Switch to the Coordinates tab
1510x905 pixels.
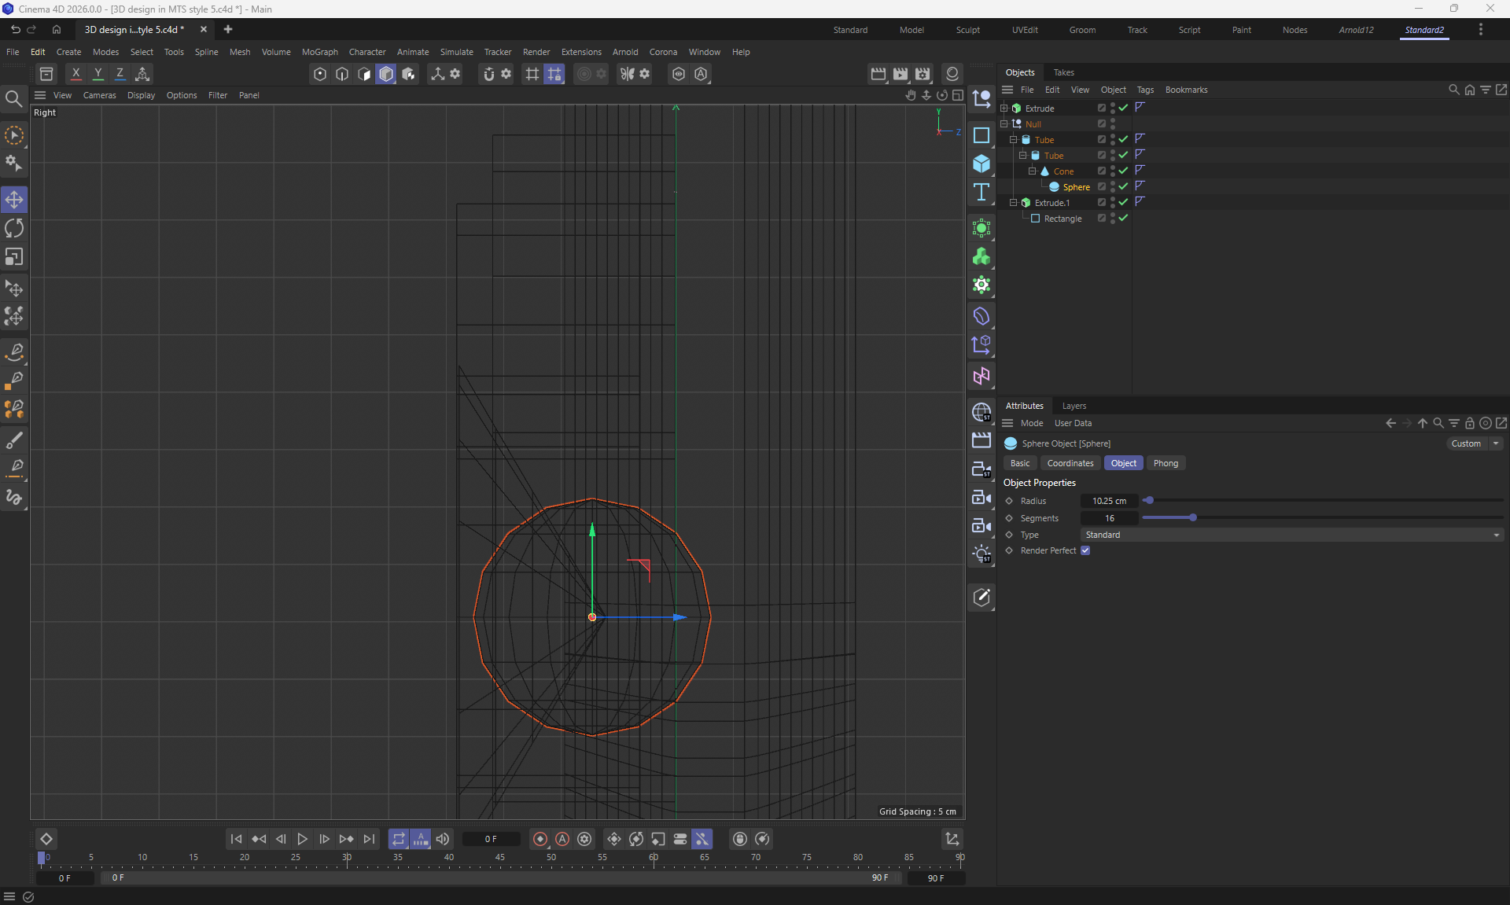[x=1070, y=463]
